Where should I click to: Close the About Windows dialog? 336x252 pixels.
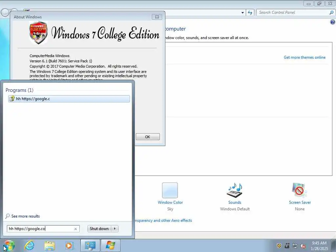[157, 17]
